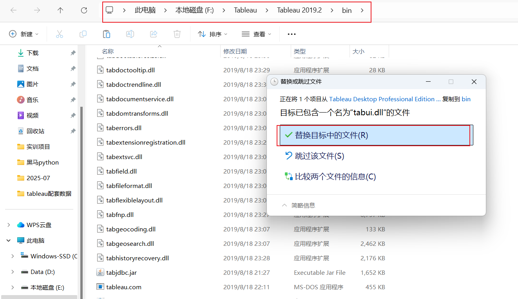Unpin 下载 using its pin icon
518x299 pixels.
pos(73,53)
